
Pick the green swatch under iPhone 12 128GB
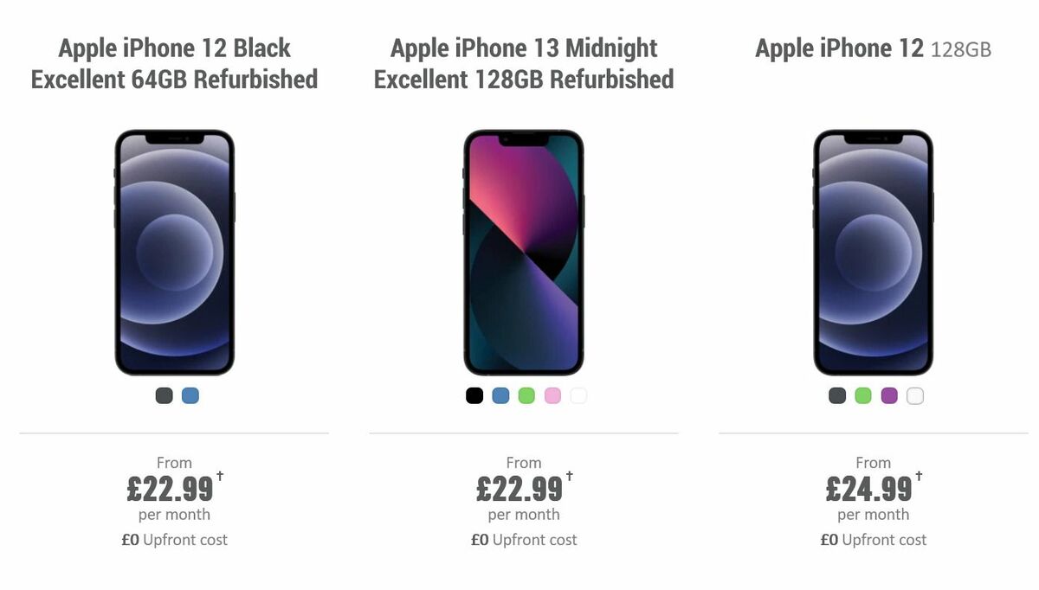(x=862, y=395)
